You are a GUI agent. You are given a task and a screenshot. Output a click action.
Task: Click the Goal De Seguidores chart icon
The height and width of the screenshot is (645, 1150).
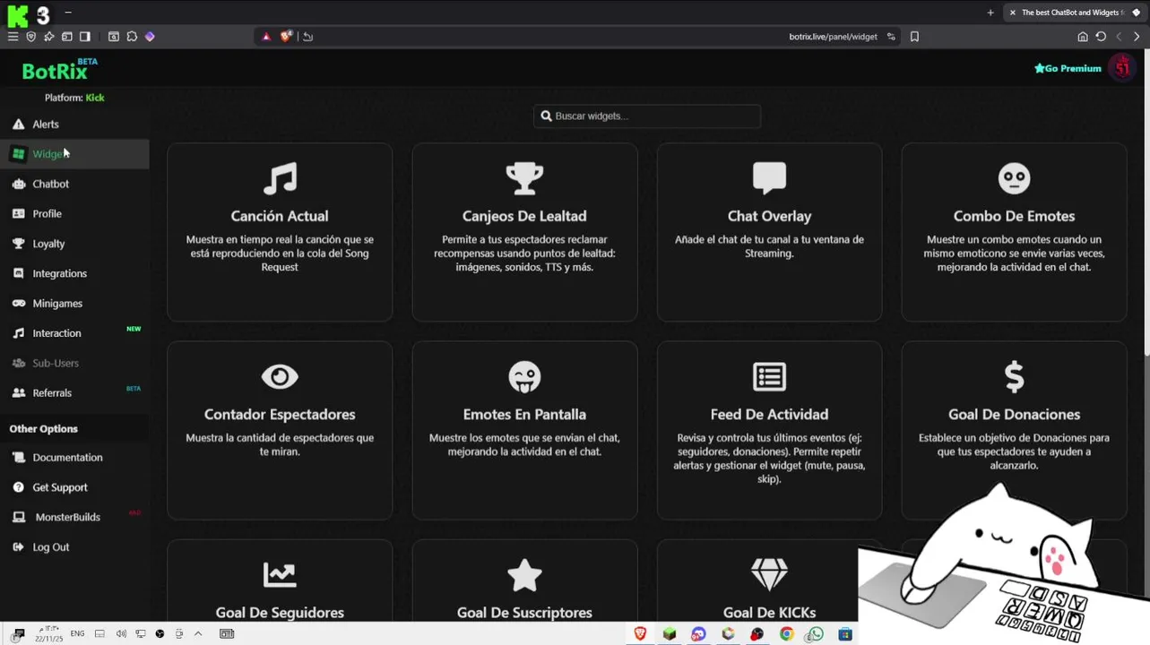click(x=280, y=574)
